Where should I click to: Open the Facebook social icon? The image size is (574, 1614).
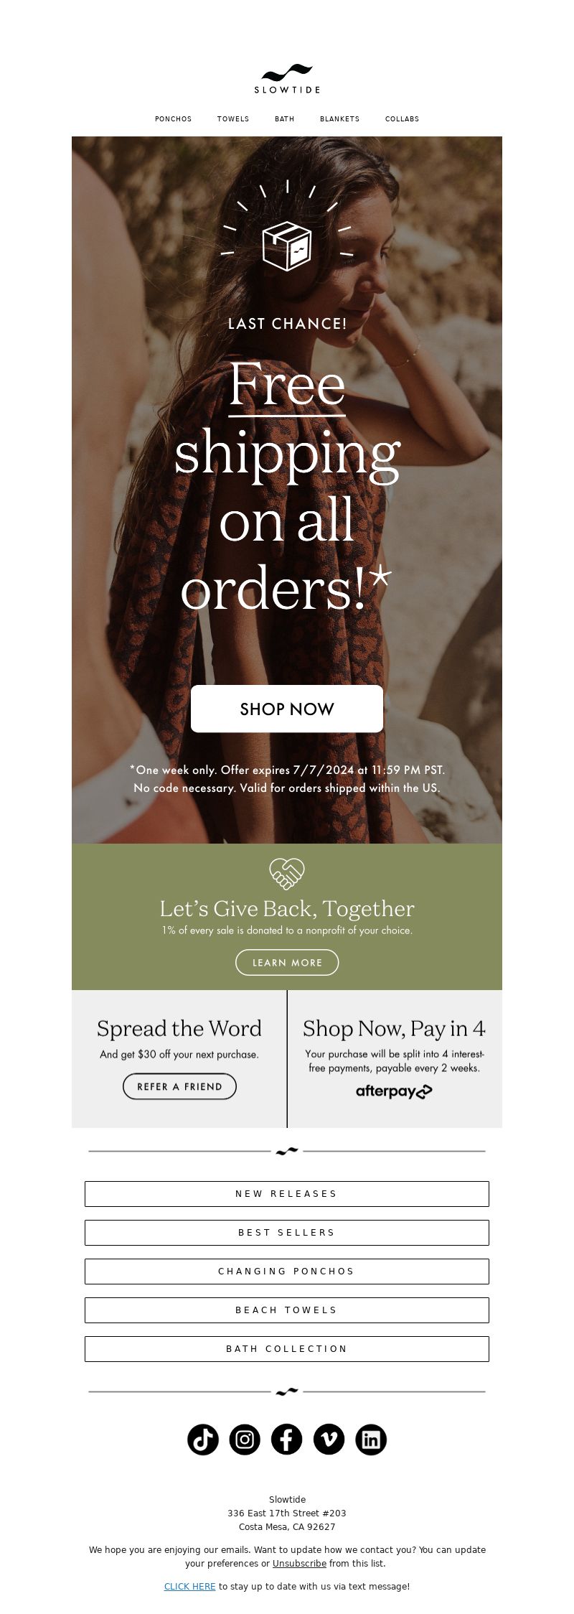[x=286, y=1439]
